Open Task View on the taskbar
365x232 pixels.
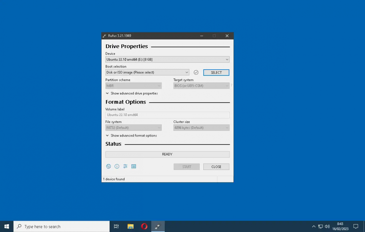coord(116,226)
